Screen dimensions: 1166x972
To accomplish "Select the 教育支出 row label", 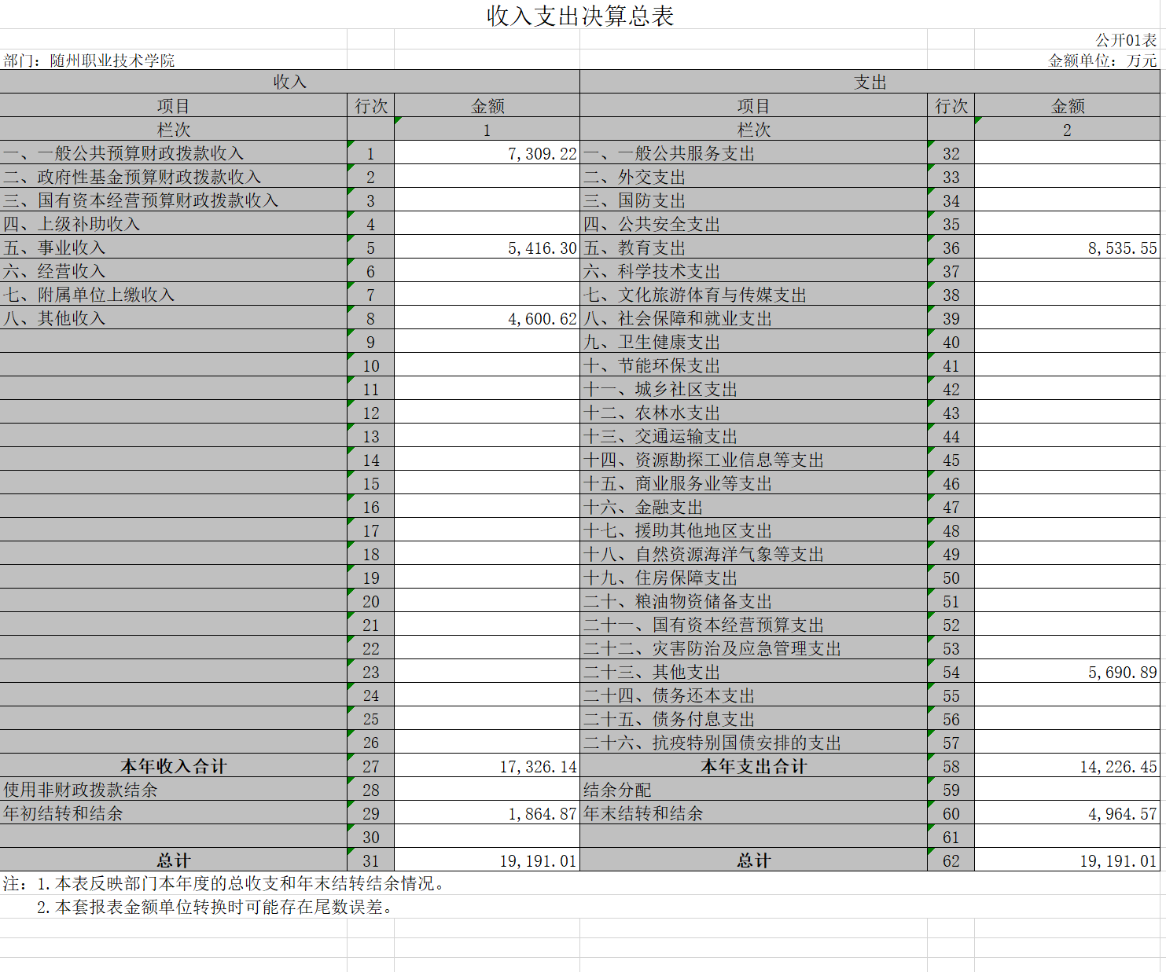I will click(x=754, y=248).
